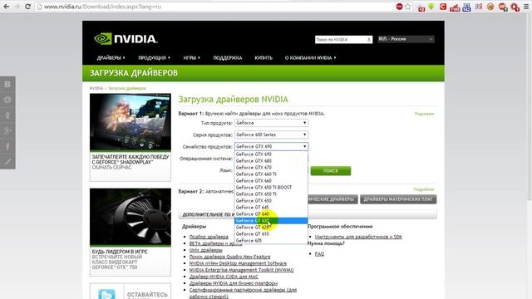Open the Подбор драйвера link
532x299 pixels.
click(209, 237)
